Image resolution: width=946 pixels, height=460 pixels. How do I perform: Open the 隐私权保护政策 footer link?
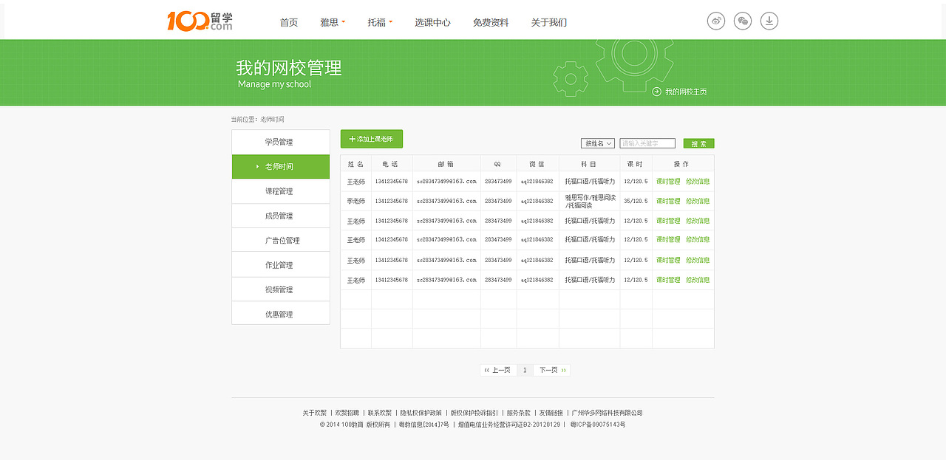click(x=421, y=413)
